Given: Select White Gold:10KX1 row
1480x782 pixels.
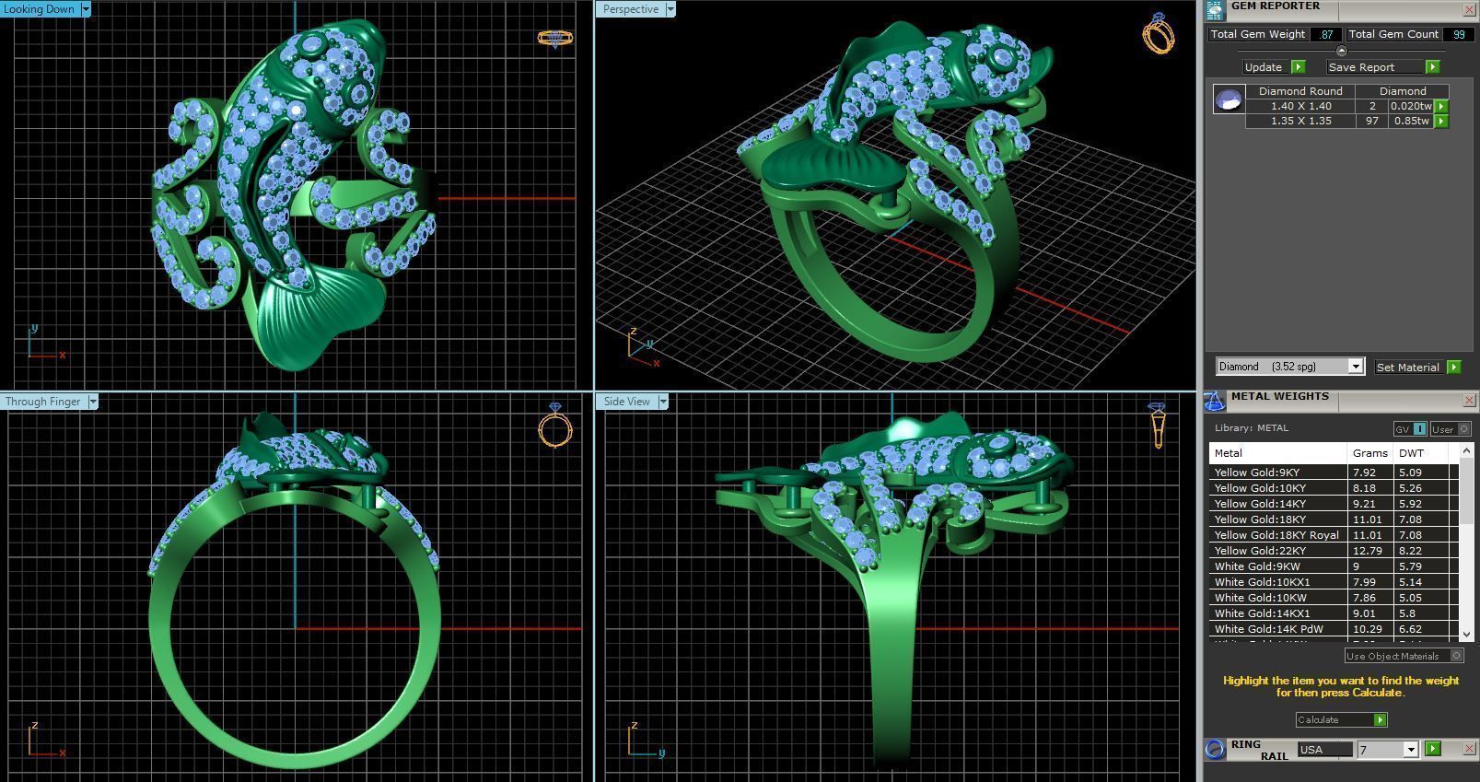Looking at the screenshot, I should pos(1334,582).
